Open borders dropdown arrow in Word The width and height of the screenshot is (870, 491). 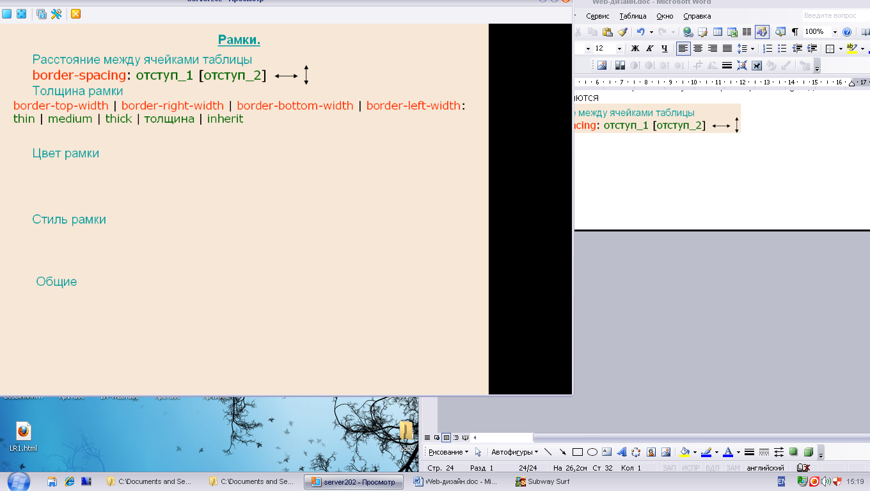(841, 48)
